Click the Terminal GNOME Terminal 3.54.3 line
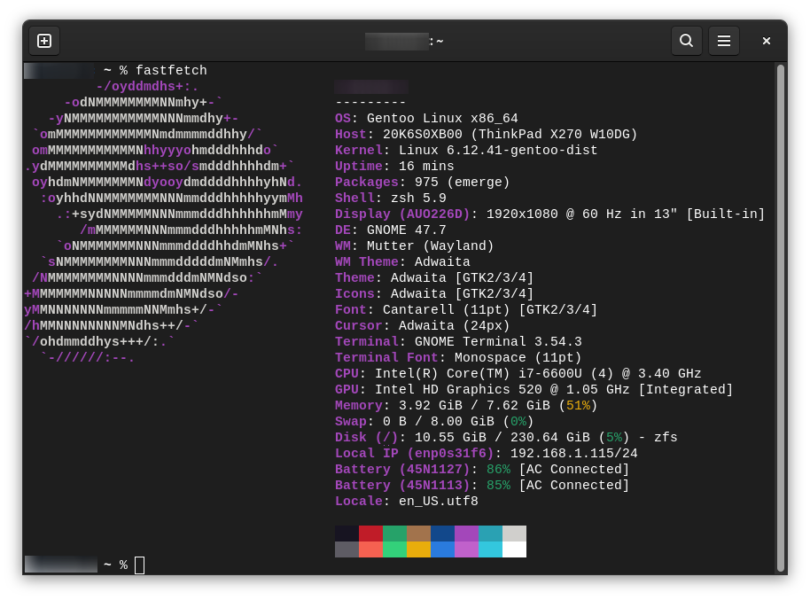The height and width of the screenshot is (600, 810). tap(458, 342)
